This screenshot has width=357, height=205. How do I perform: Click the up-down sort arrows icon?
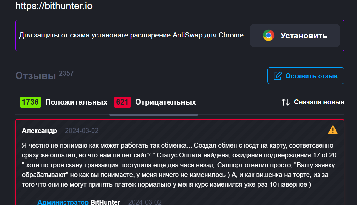click(x=286, y=102)
